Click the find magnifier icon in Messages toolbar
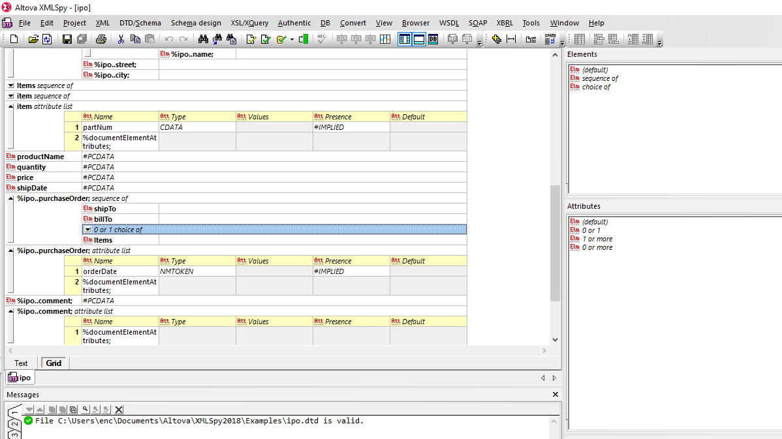Image resolution: width=782 pixels, height=439 pixels. [x=86, y=410]
